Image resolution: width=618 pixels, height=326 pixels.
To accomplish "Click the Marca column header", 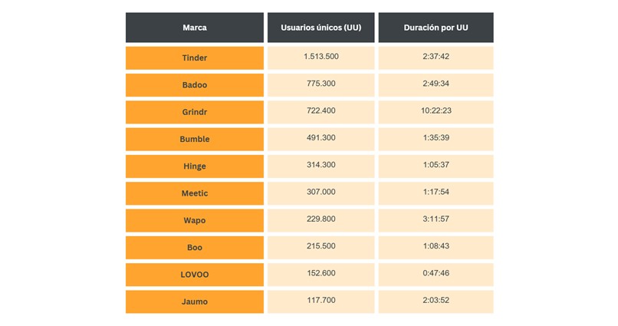I will [194, 28].
